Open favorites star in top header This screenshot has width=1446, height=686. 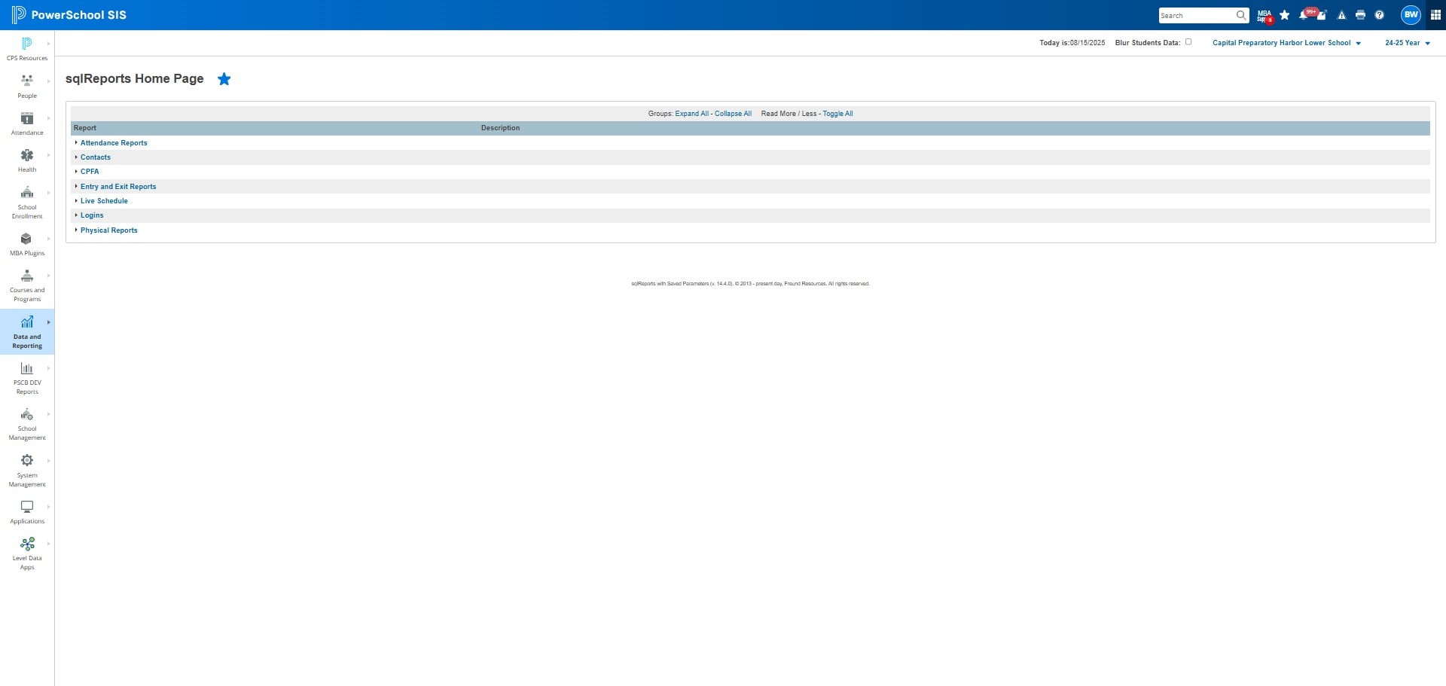(1285, 15)
